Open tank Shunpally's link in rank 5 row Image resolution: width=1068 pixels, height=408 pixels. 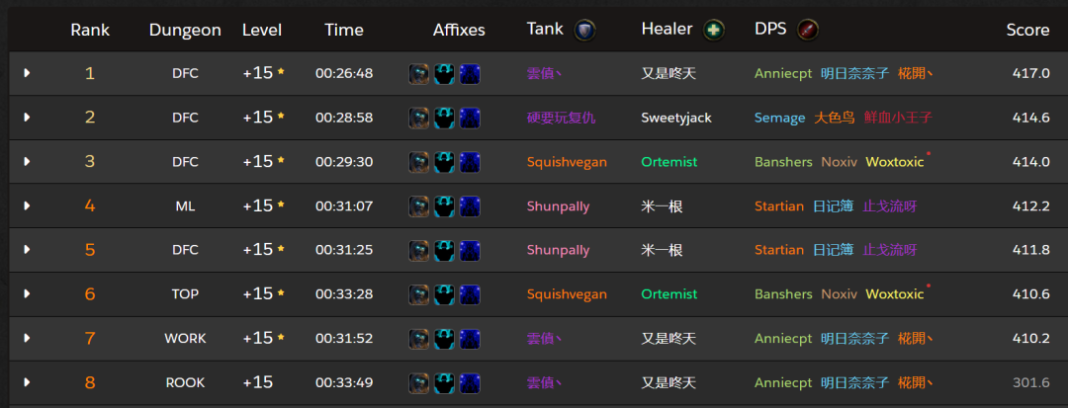pos(558,250)
